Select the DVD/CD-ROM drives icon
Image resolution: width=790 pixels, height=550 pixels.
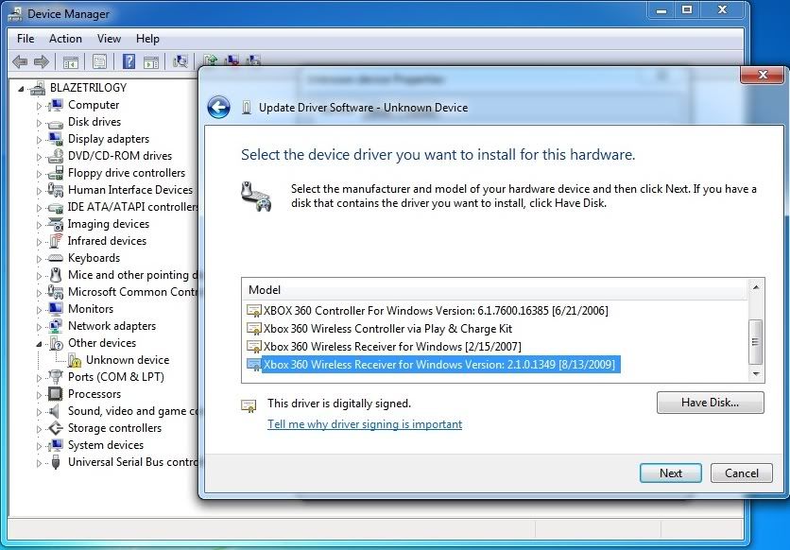56,156
